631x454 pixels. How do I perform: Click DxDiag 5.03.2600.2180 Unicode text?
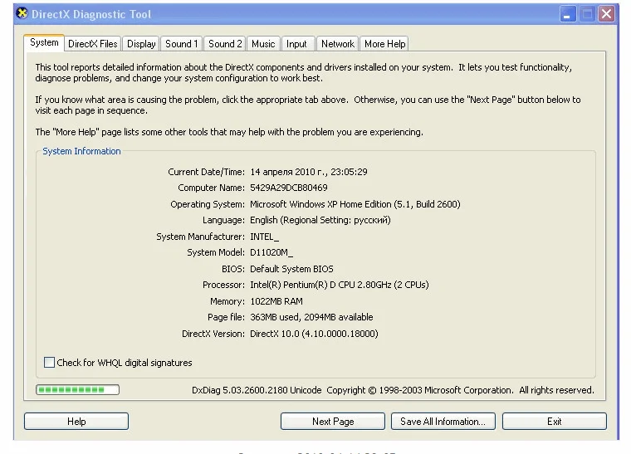click(257, 390)
